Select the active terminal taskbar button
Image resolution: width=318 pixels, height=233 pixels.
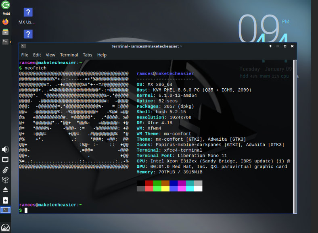pyautogui.click(x=6, y=210)
